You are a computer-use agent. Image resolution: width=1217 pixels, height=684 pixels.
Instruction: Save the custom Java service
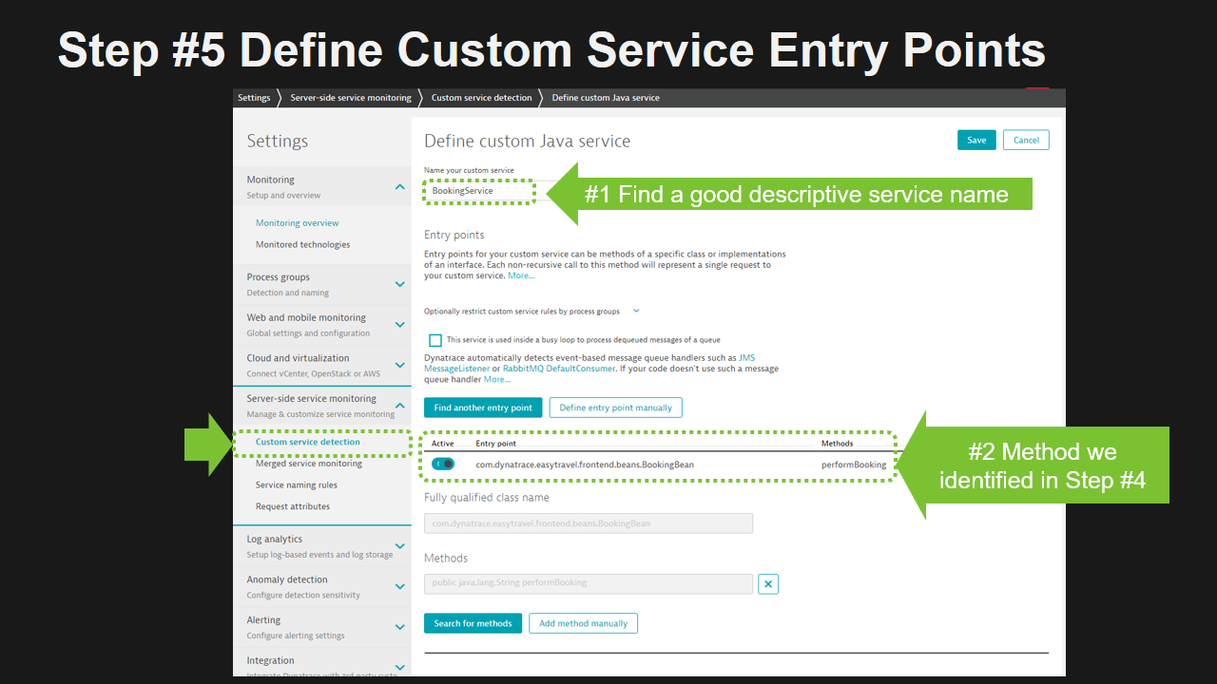tap(976, 139)
